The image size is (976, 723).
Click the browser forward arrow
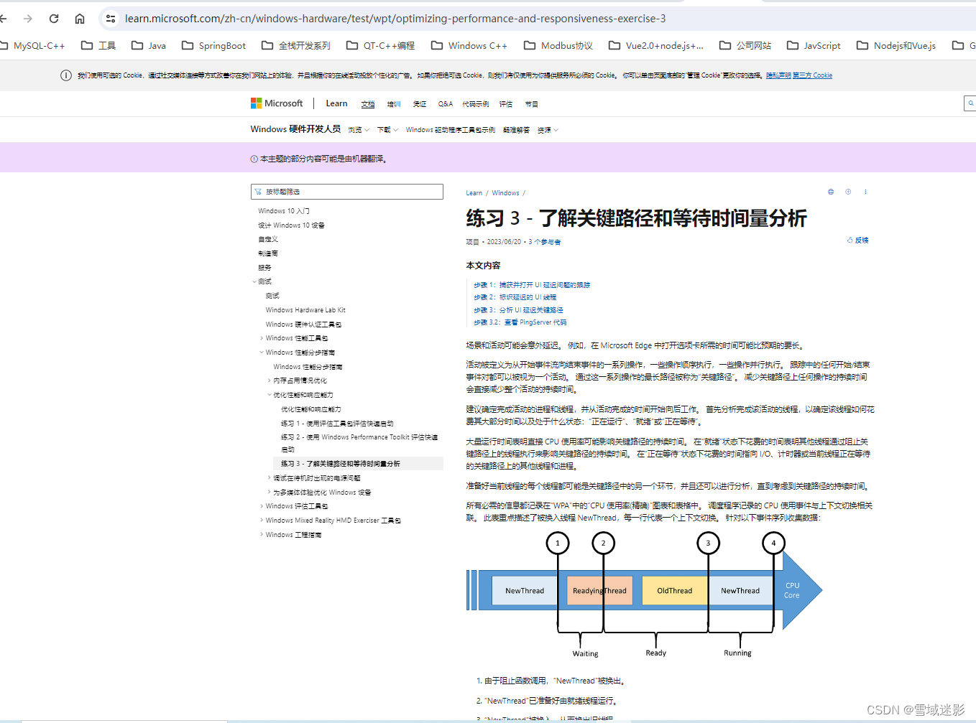click(29, 19)
